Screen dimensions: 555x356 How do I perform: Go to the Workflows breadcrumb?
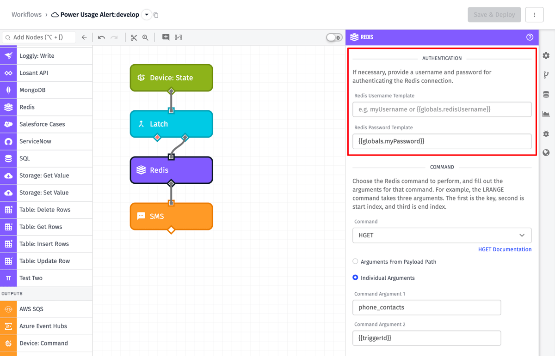(26, 15)
